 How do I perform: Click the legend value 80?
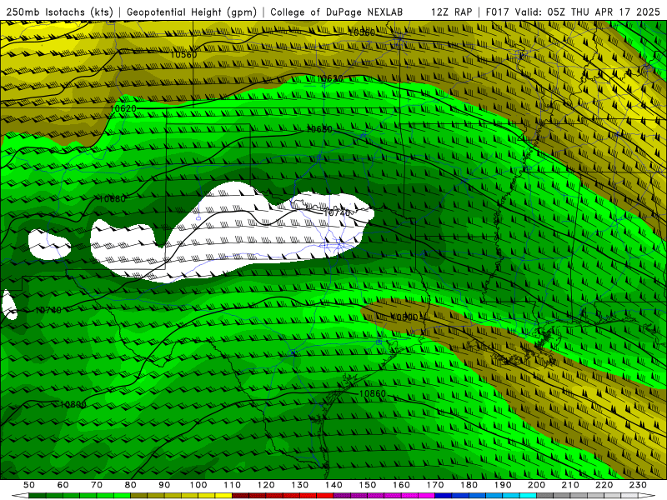coord(131,485)
